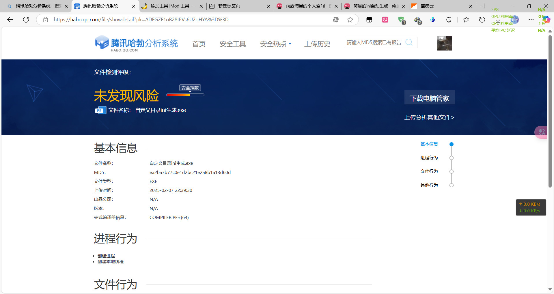Expand the 安全热点 dropdown menu

tap(275, 44)
